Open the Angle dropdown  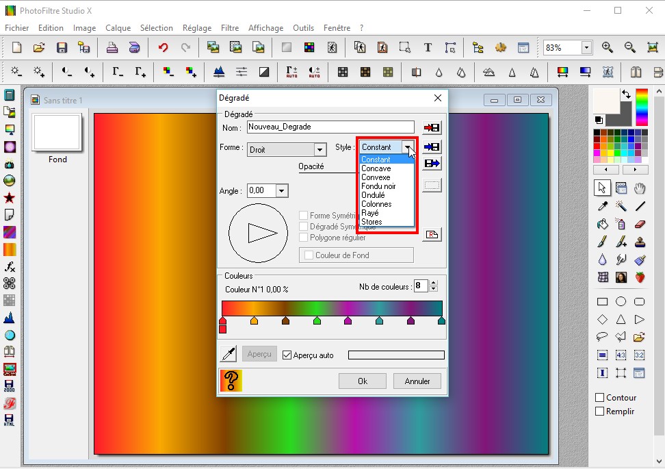[x=282, y=190]
